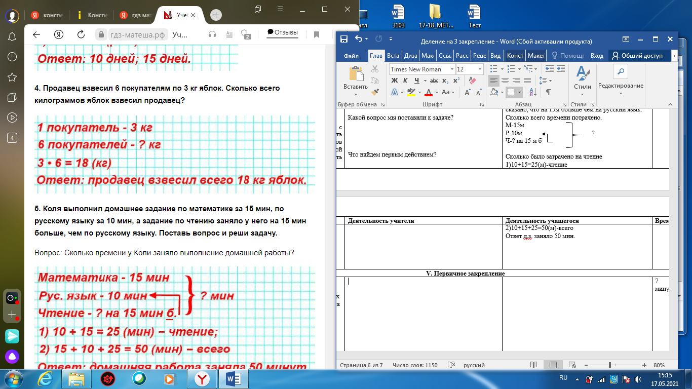Apply yellow text highlight color

pyautogui.click(x=411, y=92)
